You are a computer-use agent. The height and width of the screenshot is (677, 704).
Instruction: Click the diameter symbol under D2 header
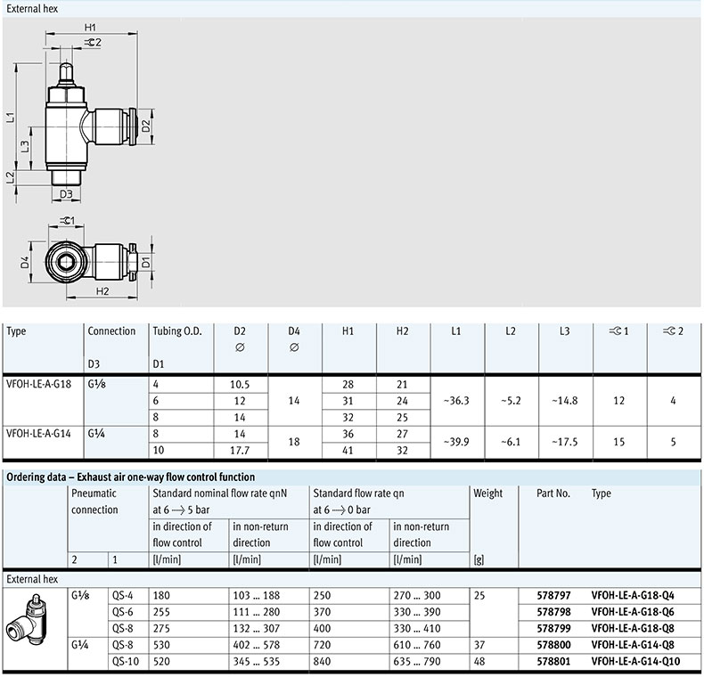pyautogui.click(x=239, y=347)
